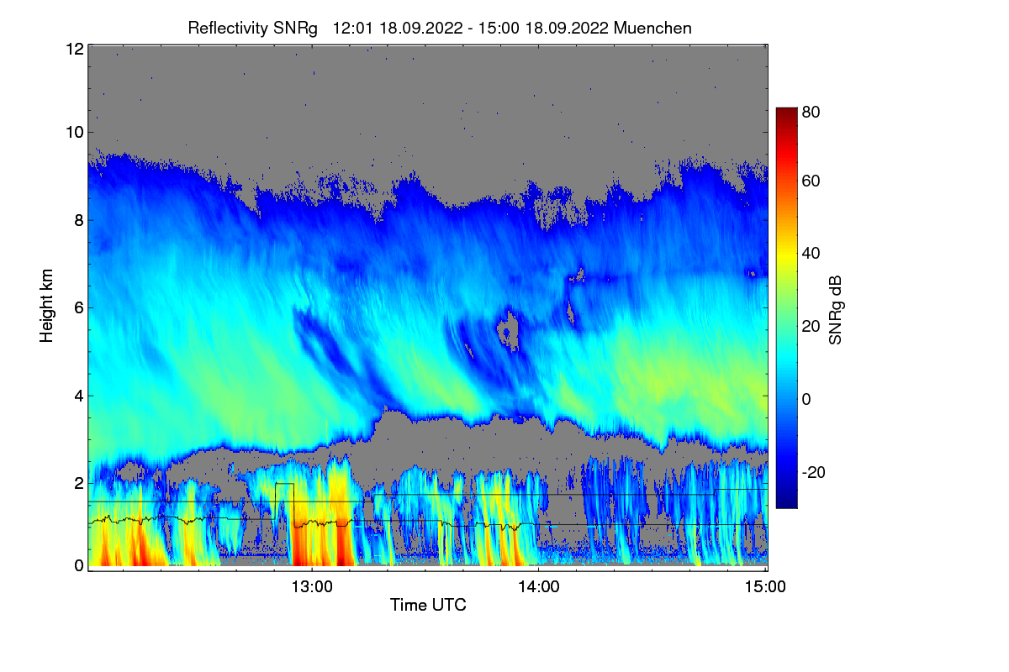The image size is (1009, 672).
Task: Click the colorbar '80' value label
Action: tap(811, 113)
